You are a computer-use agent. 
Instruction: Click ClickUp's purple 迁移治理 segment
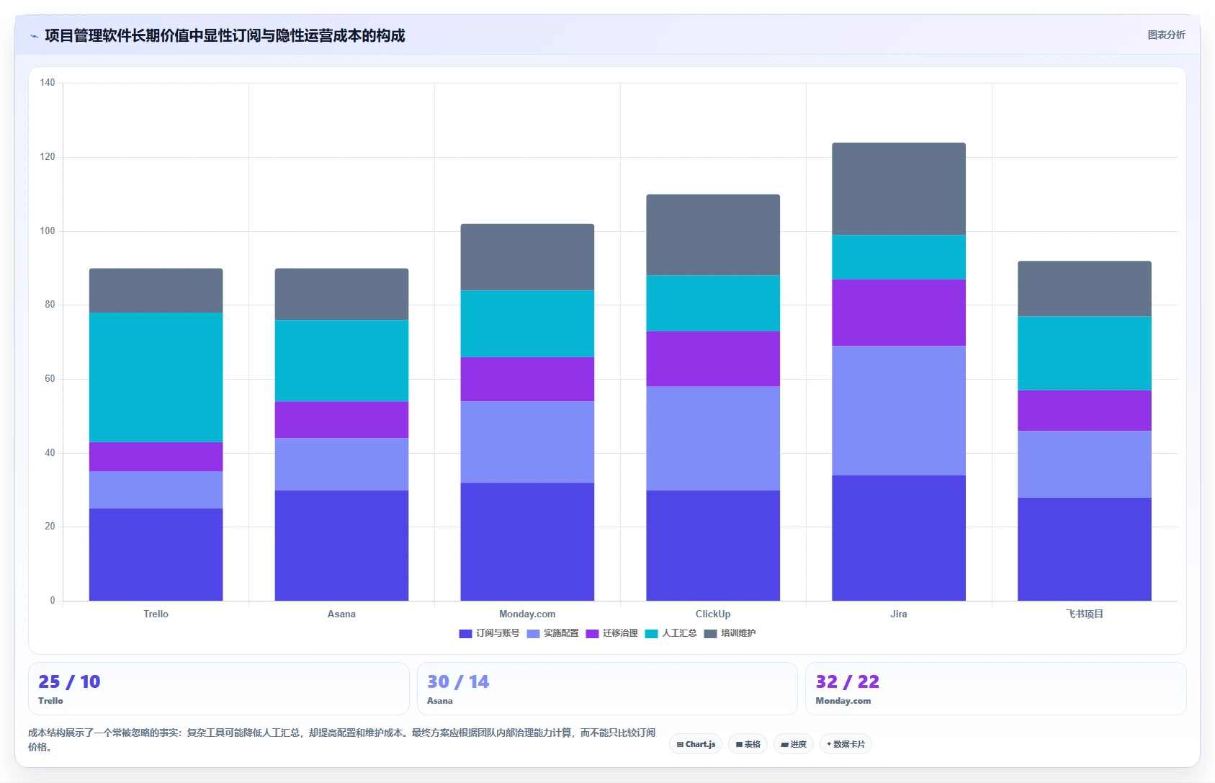tap(713, 359)
